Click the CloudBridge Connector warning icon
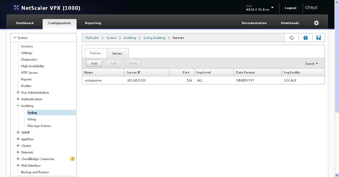The height and width of the screenshot is (177, 339). tap(73, 159)
